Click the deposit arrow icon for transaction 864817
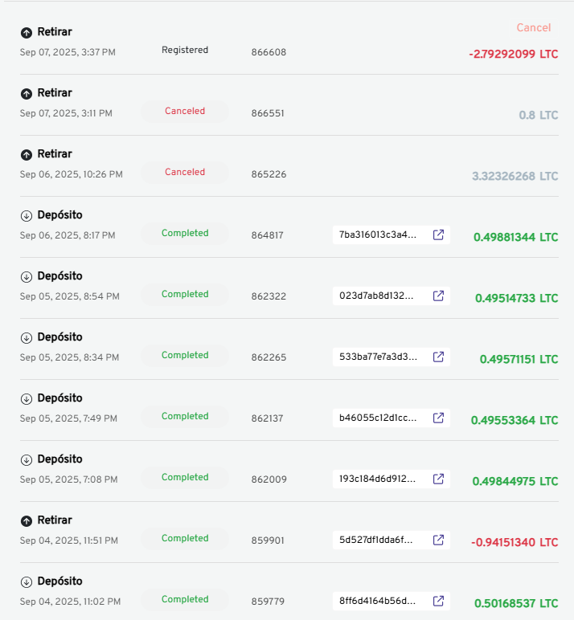 [x=27, y=216]
